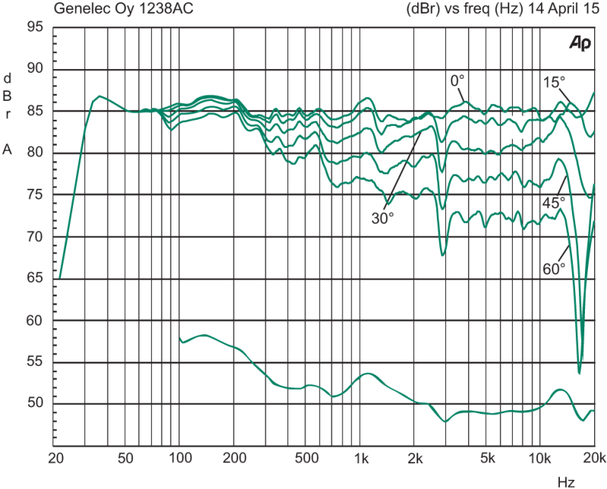Image resolution: width=607 pixels, height=489 pixels.
Task: Click the 50 frequency axis label
Action: (125, 459)
